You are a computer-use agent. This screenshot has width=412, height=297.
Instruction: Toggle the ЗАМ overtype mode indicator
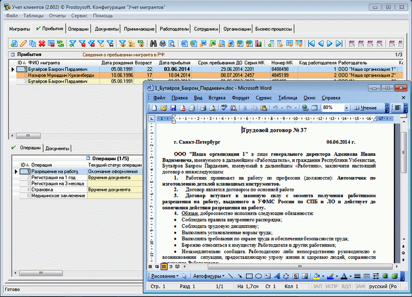(360, 286)
